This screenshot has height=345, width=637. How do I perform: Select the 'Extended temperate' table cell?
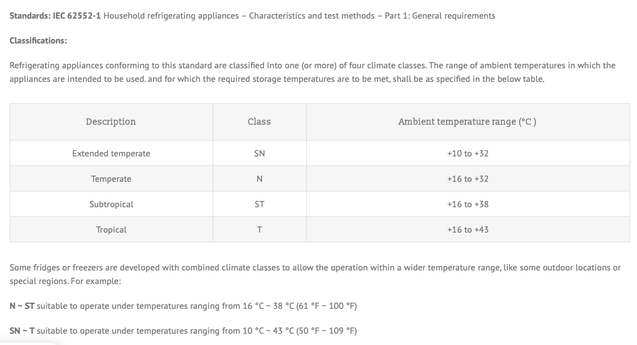click(x=111, y=154)
